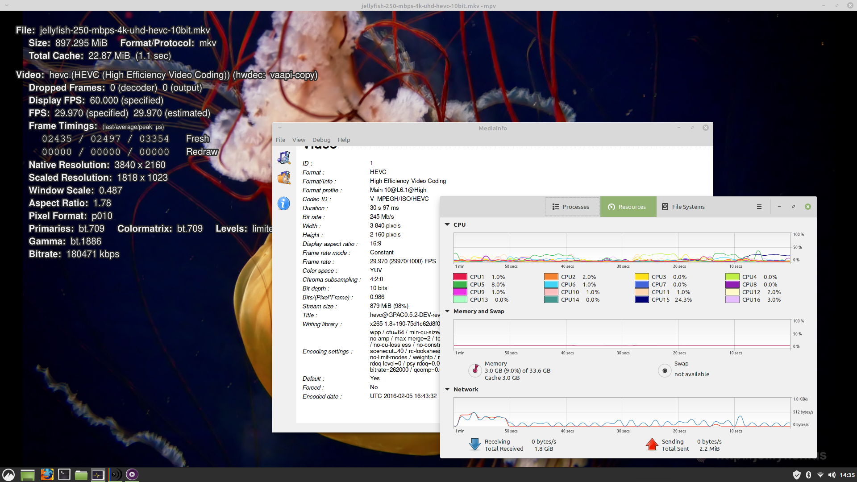Image resolution: width=857 pixels, height=482 pixels.
Task: Open the Wi-Fi network tray icon
Action: 820,475
